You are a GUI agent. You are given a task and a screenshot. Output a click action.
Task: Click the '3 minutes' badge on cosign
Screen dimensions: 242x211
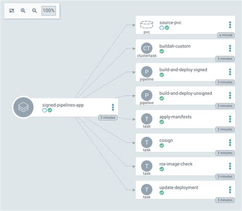[225, 153]
